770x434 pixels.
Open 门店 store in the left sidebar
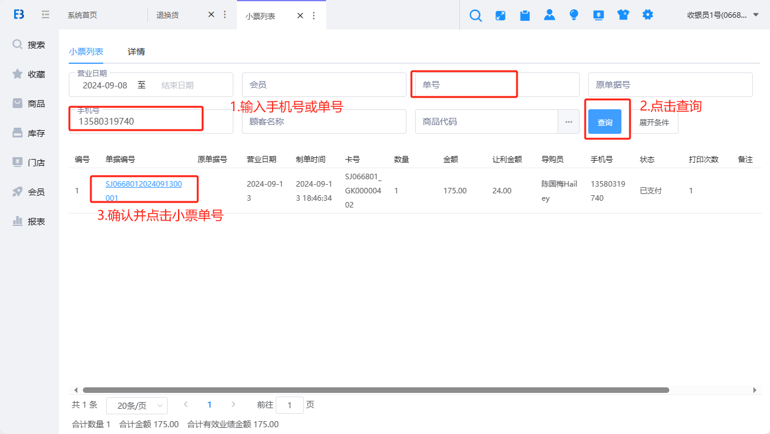[29, 163]
